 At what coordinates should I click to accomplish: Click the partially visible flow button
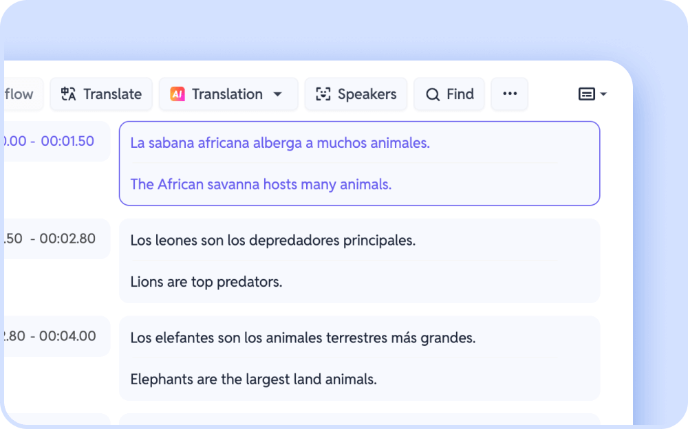[x=21, y=94]
